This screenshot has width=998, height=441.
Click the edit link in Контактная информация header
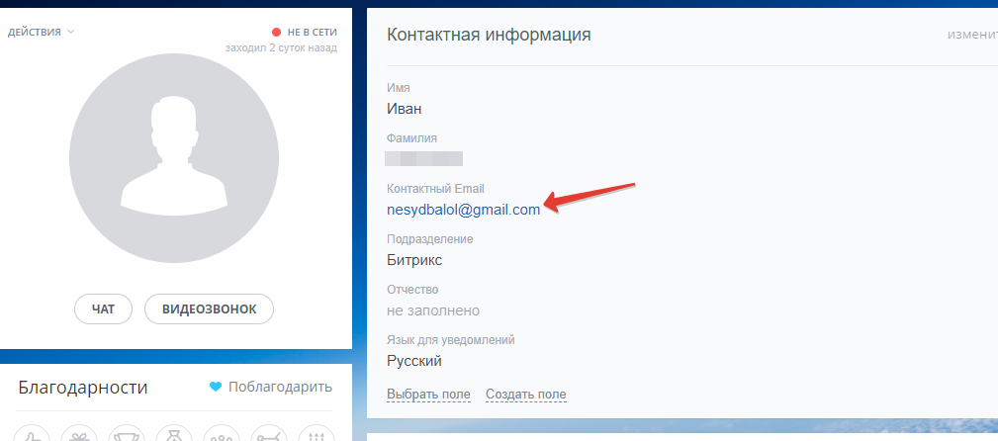click(x=972, y=35)
